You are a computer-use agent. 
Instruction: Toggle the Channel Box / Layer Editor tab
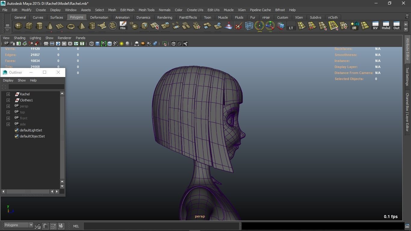pos(407,112)
